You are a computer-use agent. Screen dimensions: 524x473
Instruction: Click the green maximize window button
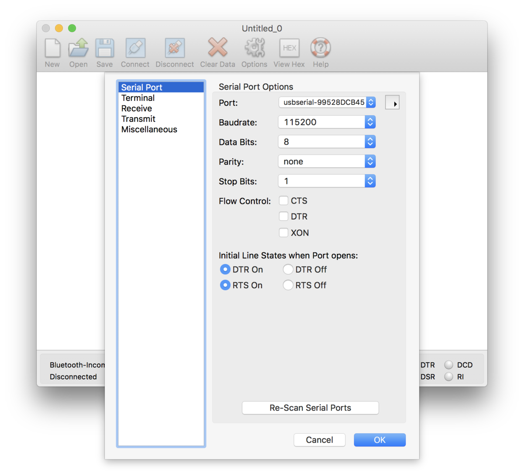click(x=72, y=28)
